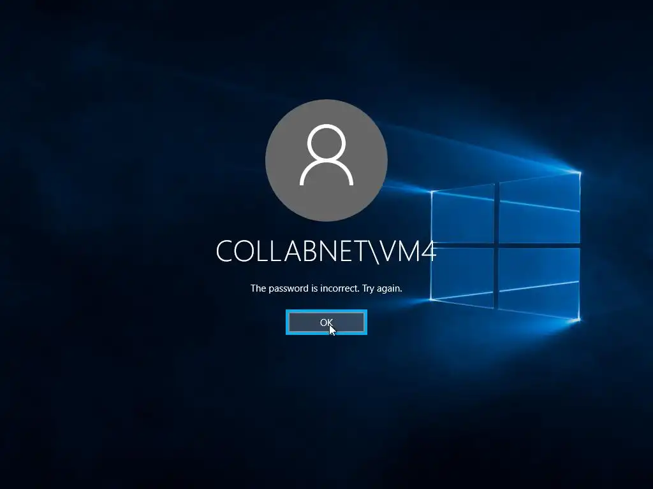Select the user avatar picture
The height and width of the screenshot is (489, 653).
[x=326, y=160]
